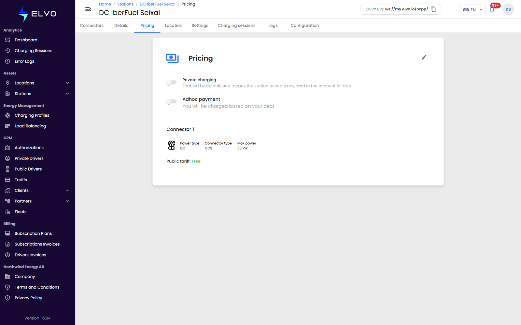Click the Subscription Plans icon
Image resolution: width=521 pixels, height=325 pixels.
click(x=7, y=233)
